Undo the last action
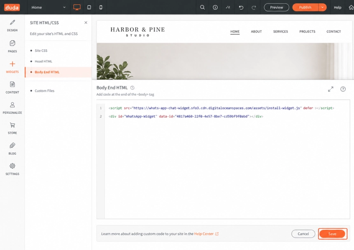The image size is (354, 250). pyautogui.click(x=241, y=7)
